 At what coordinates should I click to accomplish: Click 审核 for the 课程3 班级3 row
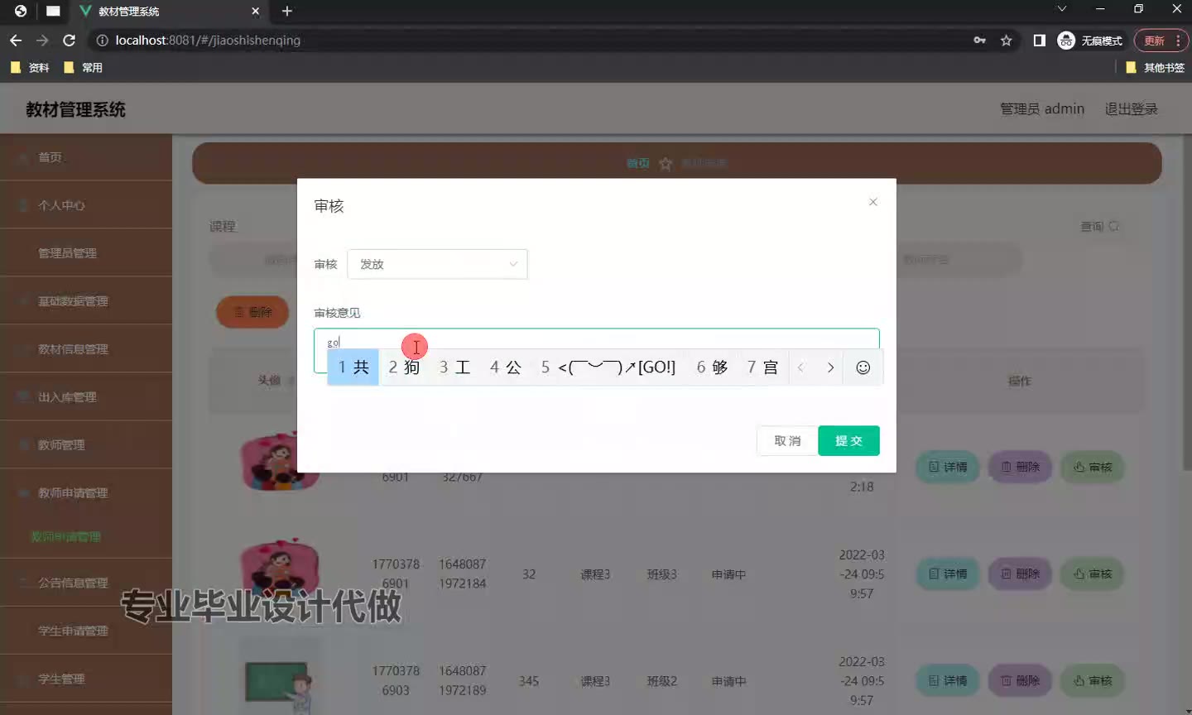pos(1093,573)
